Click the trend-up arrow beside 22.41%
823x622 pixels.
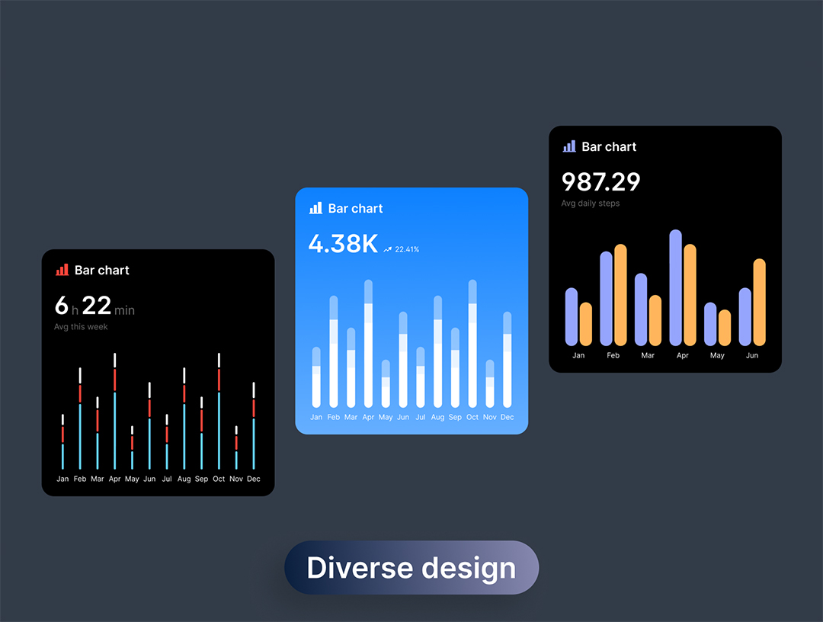pyautogui.click(x=387, y=249)
